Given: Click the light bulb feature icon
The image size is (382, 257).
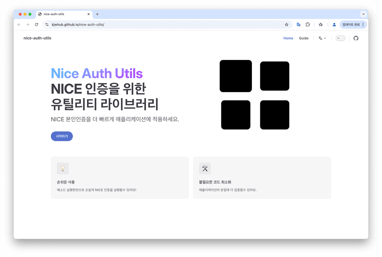Looking at the screenshot, I should pyautogui.click(x=63, y=168).
